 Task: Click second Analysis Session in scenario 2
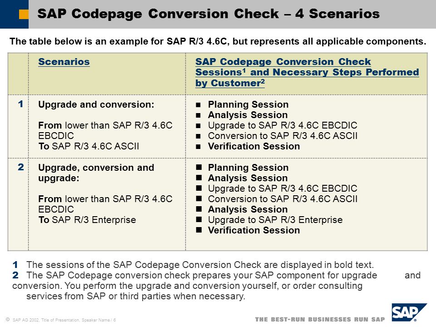click(248, 209)
